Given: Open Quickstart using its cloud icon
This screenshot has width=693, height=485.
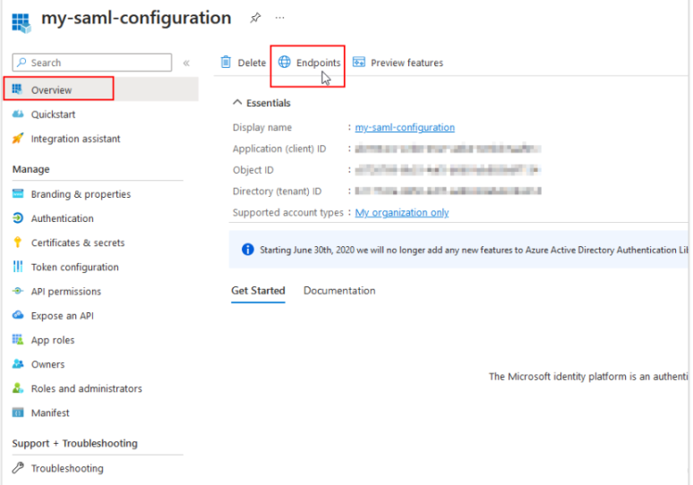Looking at the screenshot, I should tap(18, 115).
